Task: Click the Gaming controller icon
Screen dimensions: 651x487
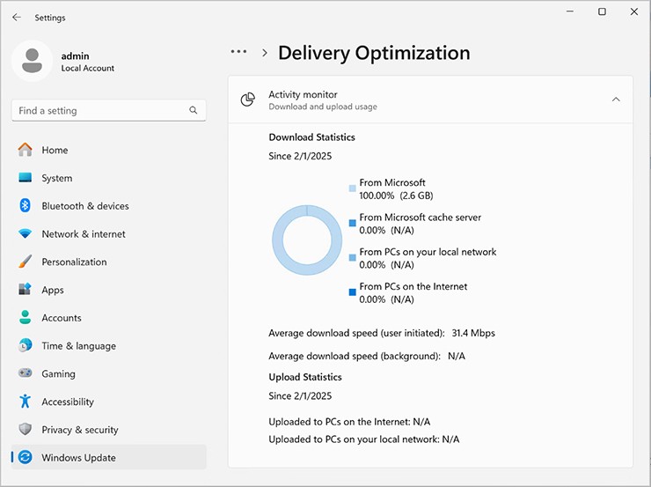Action: coord(25,374)
